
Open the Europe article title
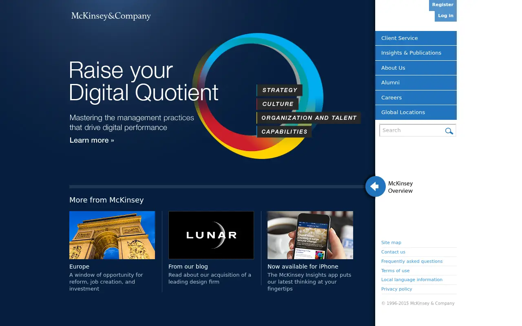[79, 267]
